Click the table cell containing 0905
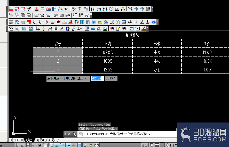The width and height of the screenshot is (229, 147). click(108, 52)
